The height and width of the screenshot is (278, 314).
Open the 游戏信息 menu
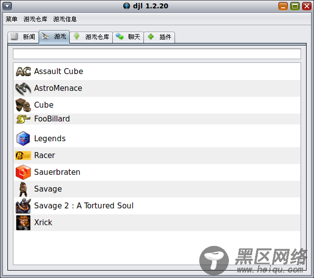pyautogui.click(x=65, y=19)
